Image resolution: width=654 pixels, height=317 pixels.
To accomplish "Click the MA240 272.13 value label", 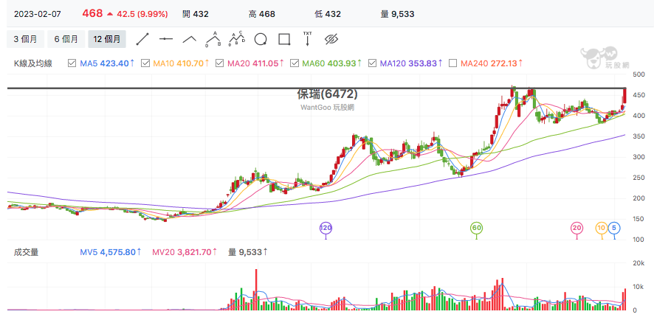I will pos(492,63).
